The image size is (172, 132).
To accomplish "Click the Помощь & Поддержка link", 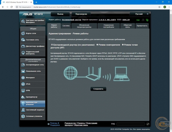I will [55, 124].
